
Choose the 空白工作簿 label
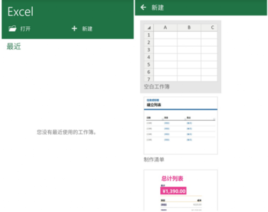coord(157,87)
